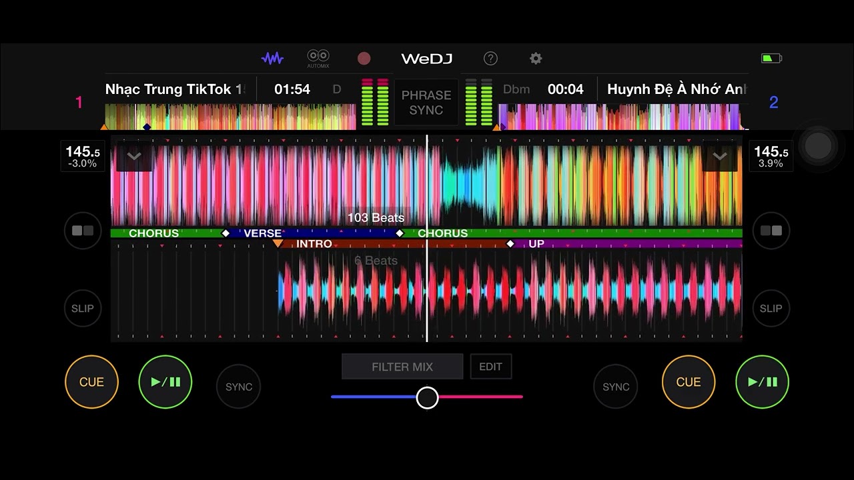Viewport: 854px width, 480px height.
Task: Start recording with the red record button
Action: tap(364, 59)
